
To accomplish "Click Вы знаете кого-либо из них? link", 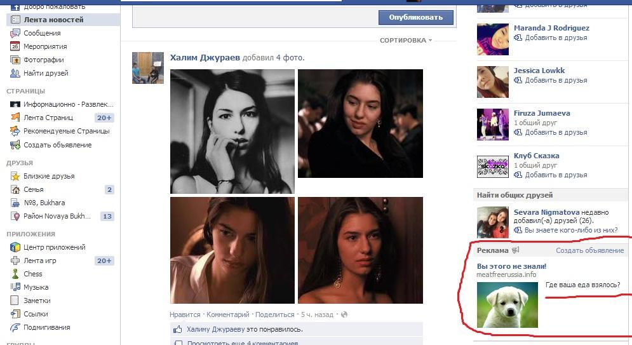I will [571, 230].
